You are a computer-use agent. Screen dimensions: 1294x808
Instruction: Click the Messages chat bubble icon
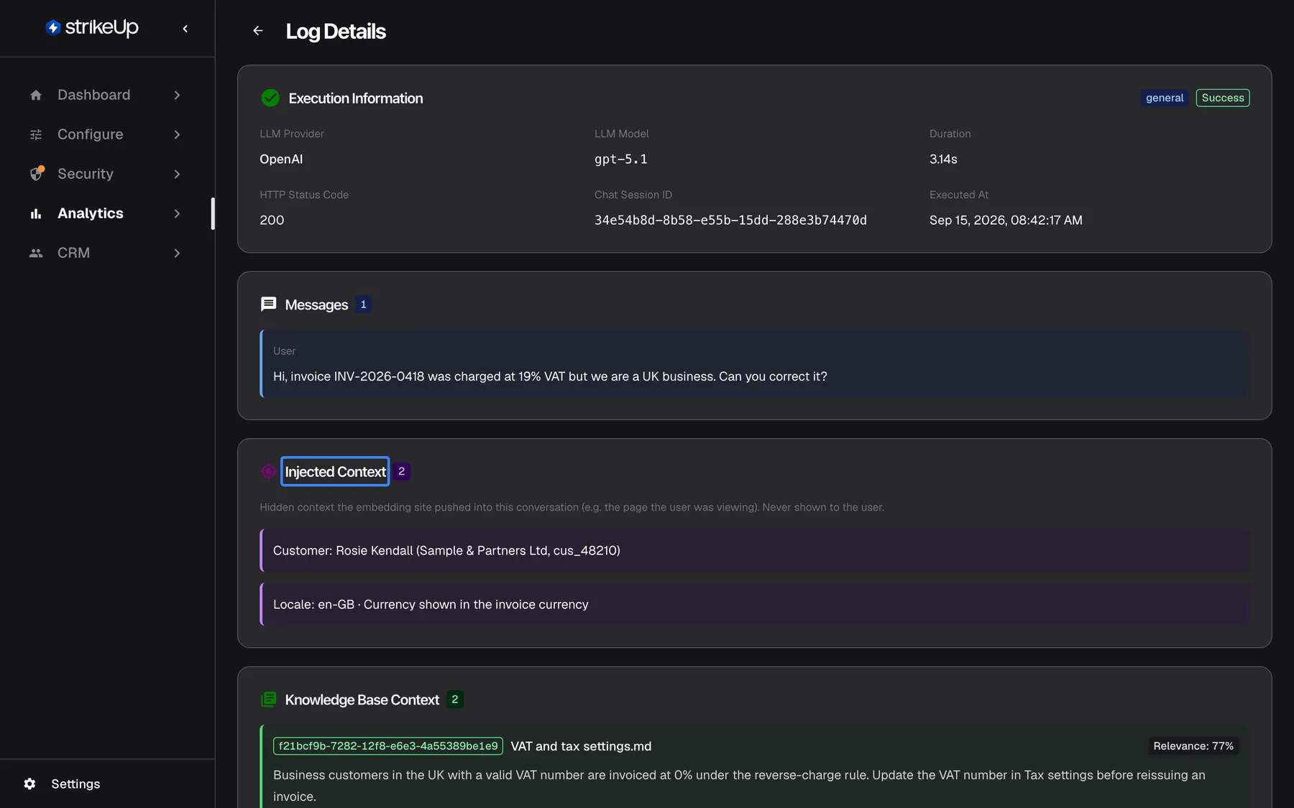point(268,305)
